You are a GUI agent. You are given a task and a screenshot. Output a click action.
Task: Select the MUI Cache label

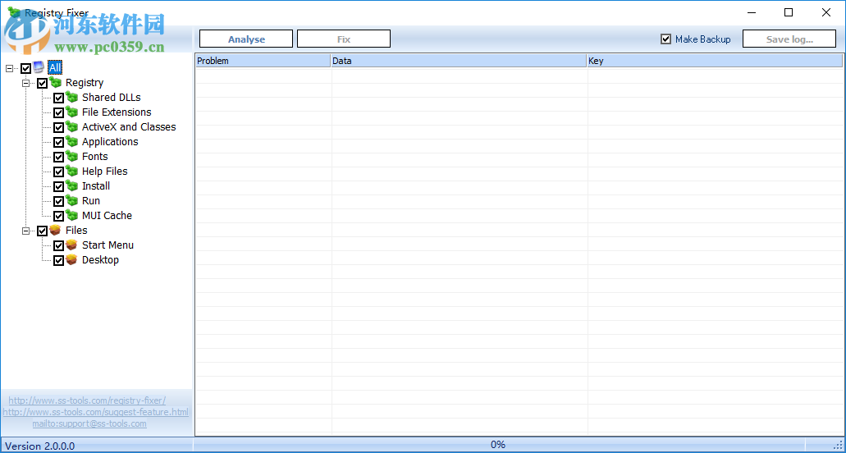107,215
